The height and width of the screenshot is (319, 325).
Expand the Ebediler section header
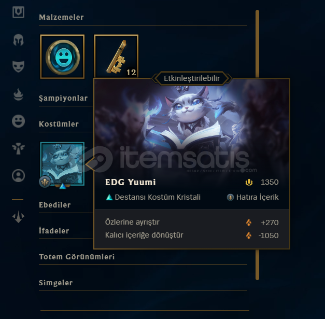click(55, 205)
